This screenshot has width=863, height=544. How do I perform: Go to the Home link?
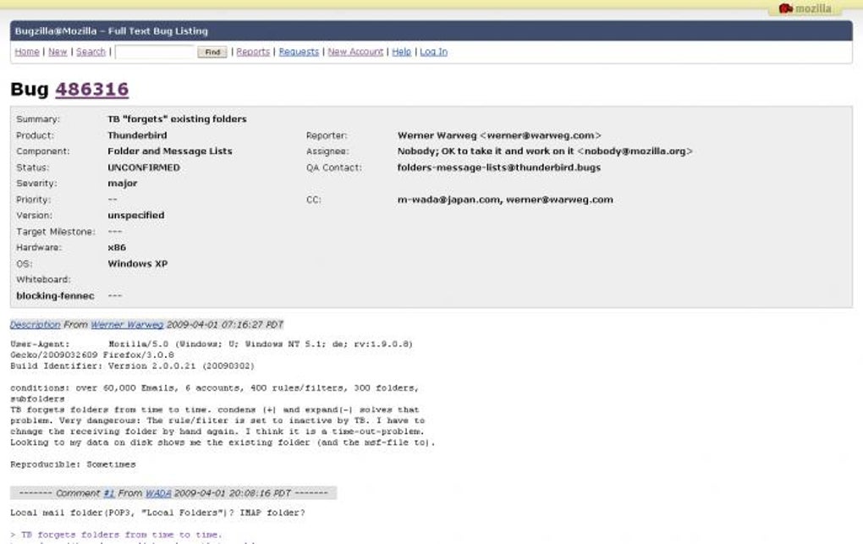[27, 52]
